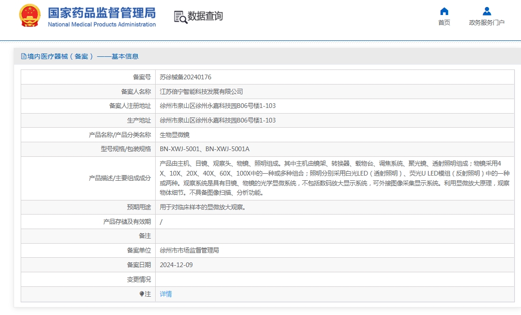This screenshot has height=315, width=521.
Task: Click the 产品存储及有效期 label
Action: [127, 222]
